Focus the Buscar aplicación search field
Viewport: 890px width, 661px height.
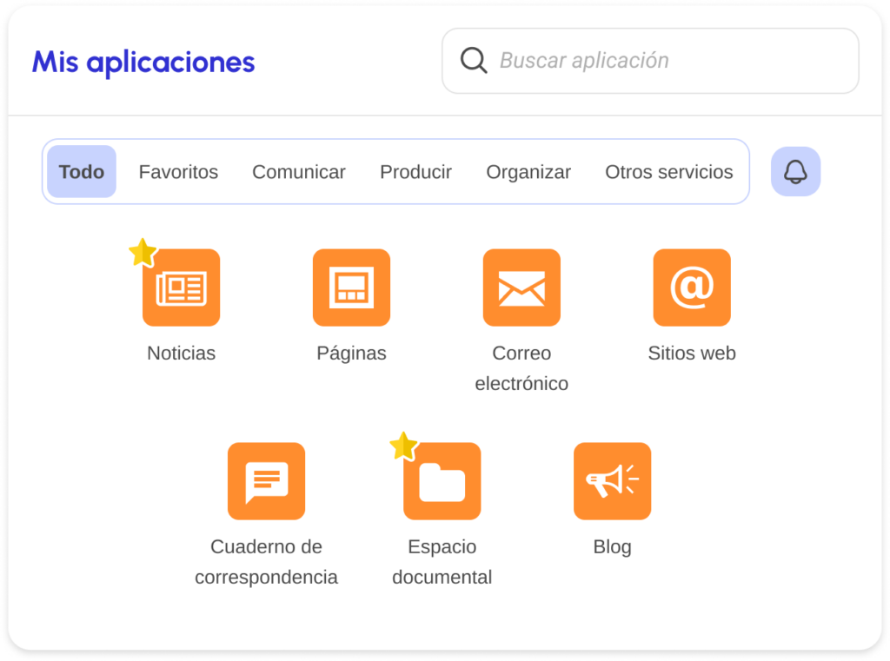coord(650,61)
